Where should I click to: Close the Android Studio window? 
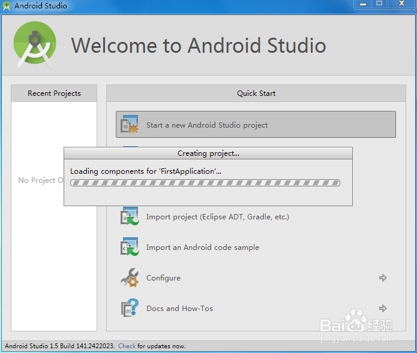(x=401, y=4)
